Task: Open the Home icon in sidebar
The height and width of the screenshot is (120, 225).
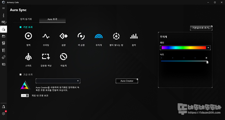Action: coord(3,15)
